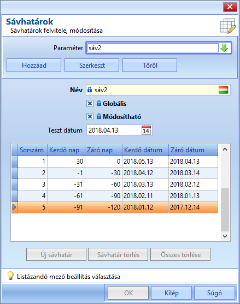
Task: Open the calendar icon next to Teszt dátum
Action: click(x=146, y=130)
